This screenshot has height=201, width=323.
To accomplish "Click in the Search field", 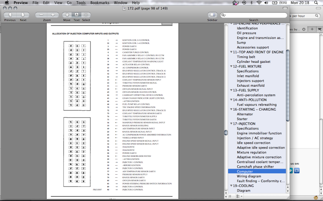I will (x=255, y=15).
